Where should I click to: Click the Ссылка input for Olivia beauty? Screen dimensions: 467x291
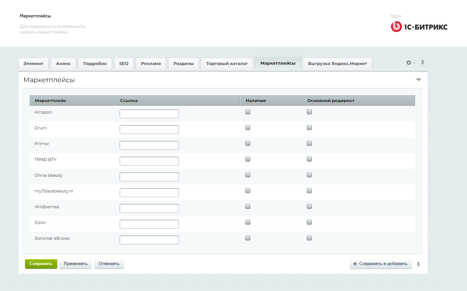pos(149,177)
